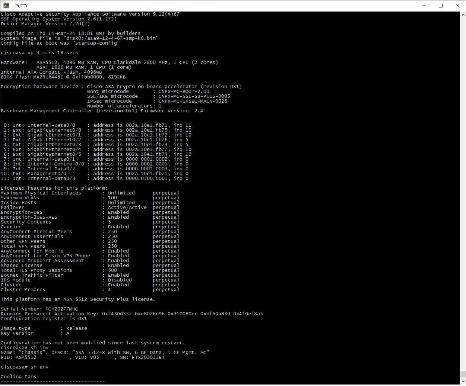Click 'CNPx-MC-BOOT-2.00' boot microcode value

point(184,91)
